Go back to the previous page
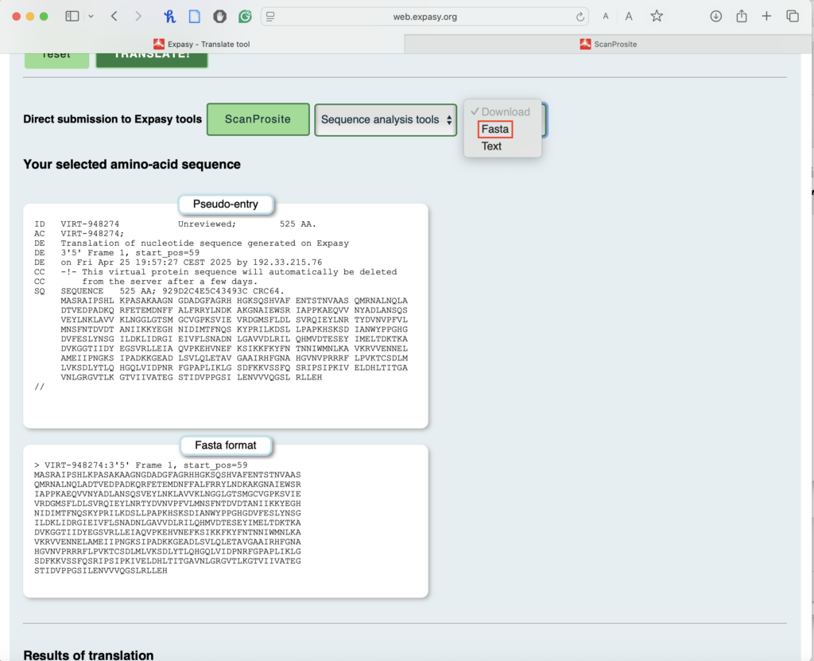 [114, 16]
